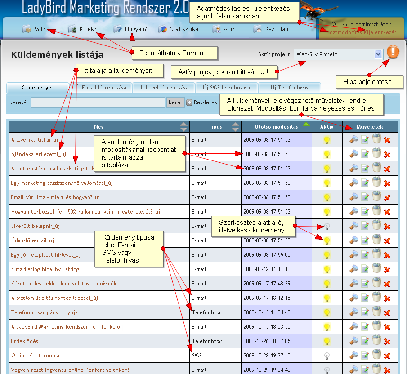Move 'Az interaktív e-mail marketing' row to trash

pos(376,168)
